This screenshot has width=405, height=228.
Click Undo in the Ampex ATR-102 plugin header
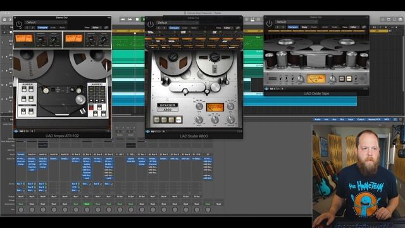point(53,27)
